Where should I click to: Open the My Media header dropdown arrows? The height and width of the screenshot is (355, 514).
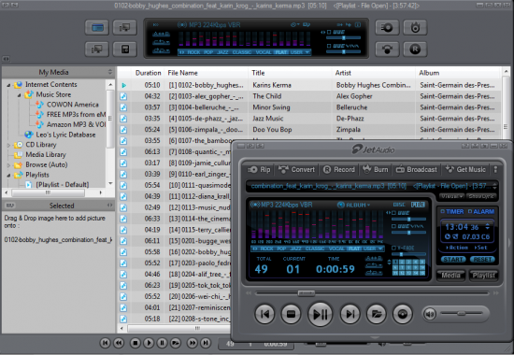click(x=110, y=72)
